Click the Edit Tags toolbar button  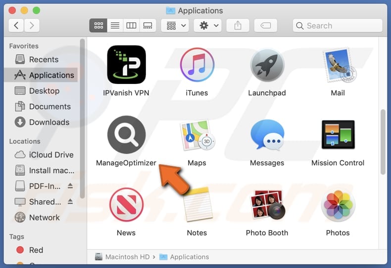(266, 25)
